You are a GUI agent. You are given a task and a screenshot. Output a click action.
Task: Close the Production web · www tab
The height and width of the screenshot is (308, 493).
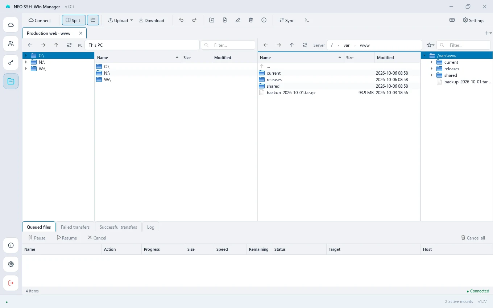tap(80, 33)
